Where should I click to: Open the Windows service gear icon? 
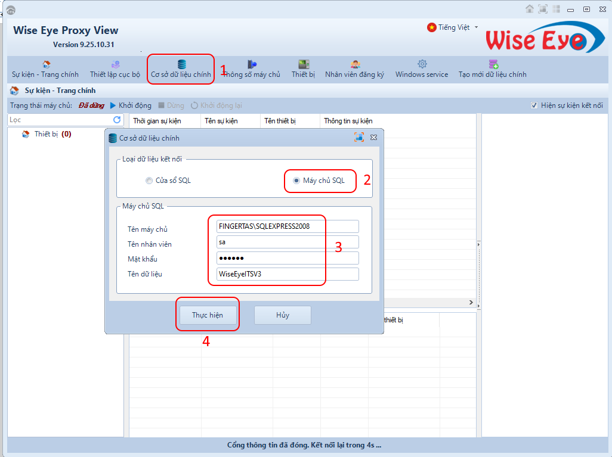coord(422,64)
